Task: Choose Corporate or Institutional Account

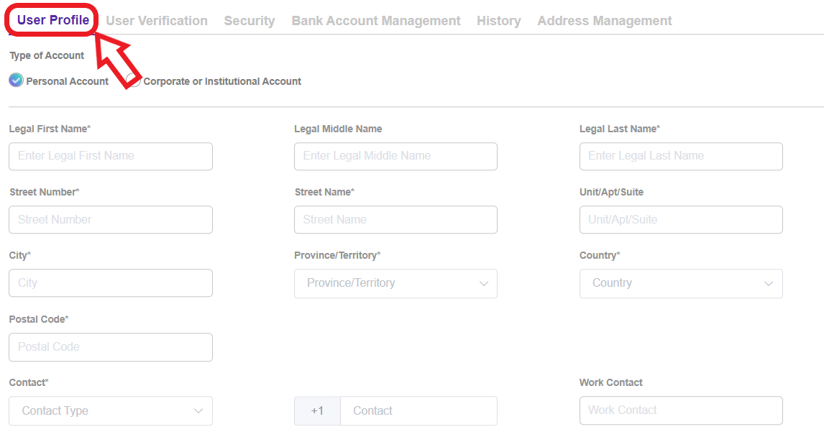Action: (x=133, y=80)
